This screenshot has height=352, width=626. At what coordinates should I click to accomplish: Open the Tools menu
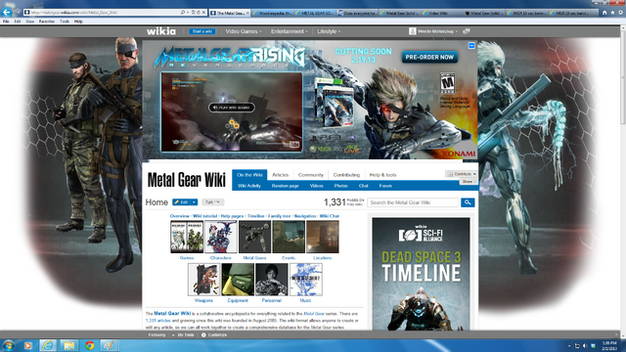click(65, 22)
